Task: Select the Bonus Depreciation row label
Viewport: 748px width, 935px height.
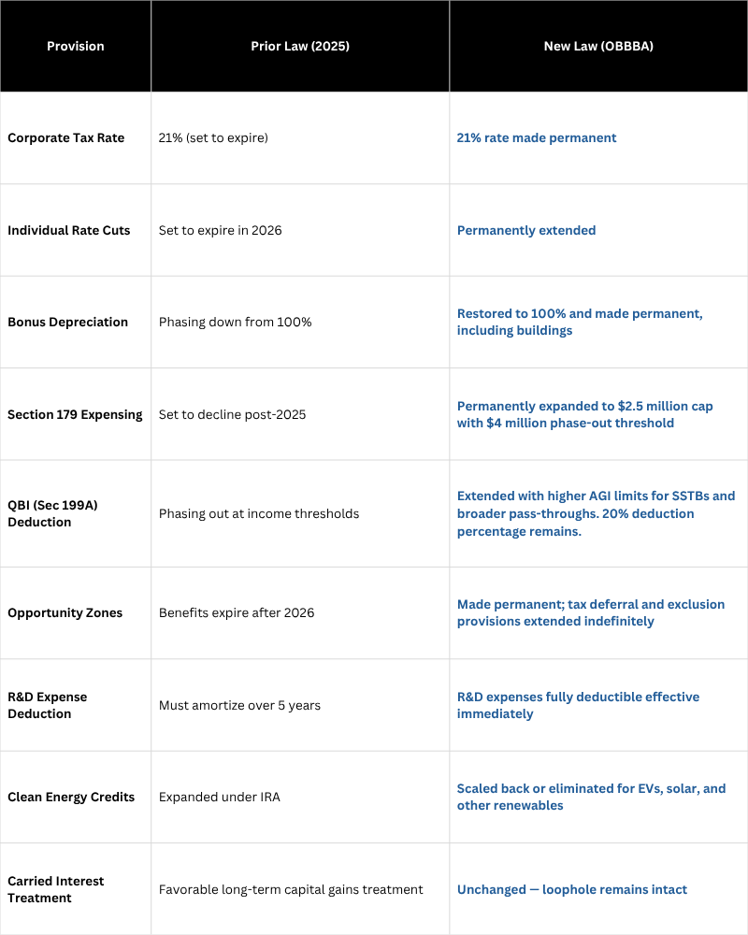Action: 67,322
